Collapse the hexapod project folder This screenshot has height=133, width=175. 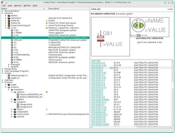coord(12,102)
